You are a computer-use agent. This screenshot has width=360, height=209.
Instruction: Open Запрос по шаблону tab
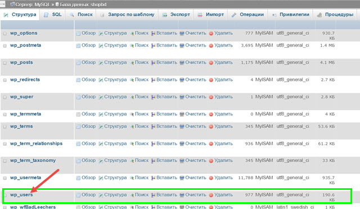[x=128, y=15]
